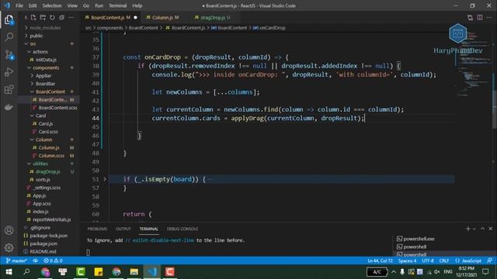
Task: Switch to the Debug Console tab
Action: click(x=182, y=229)
